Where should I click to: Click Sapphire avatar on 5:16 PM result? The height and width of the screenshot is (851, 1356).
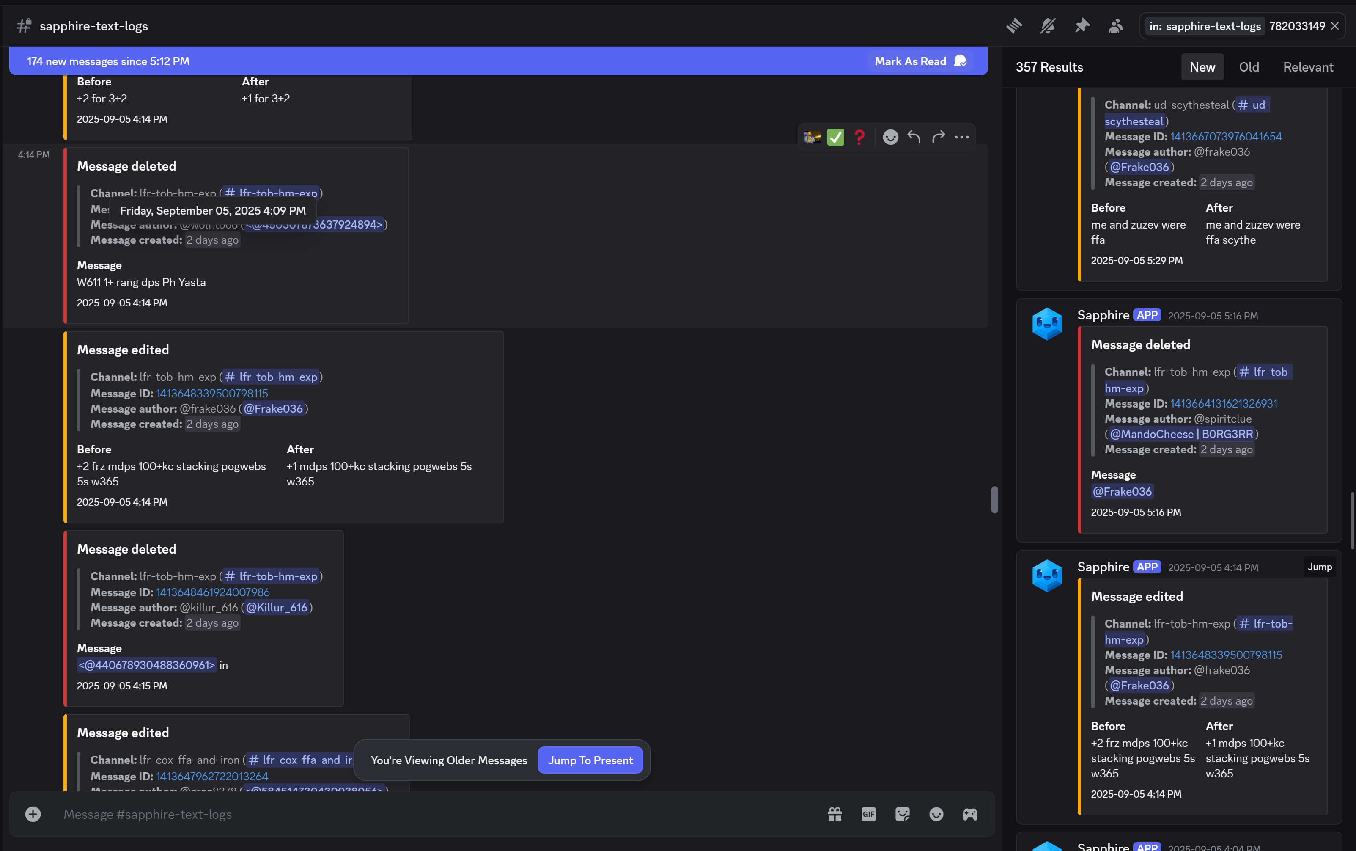[1047, 324]
